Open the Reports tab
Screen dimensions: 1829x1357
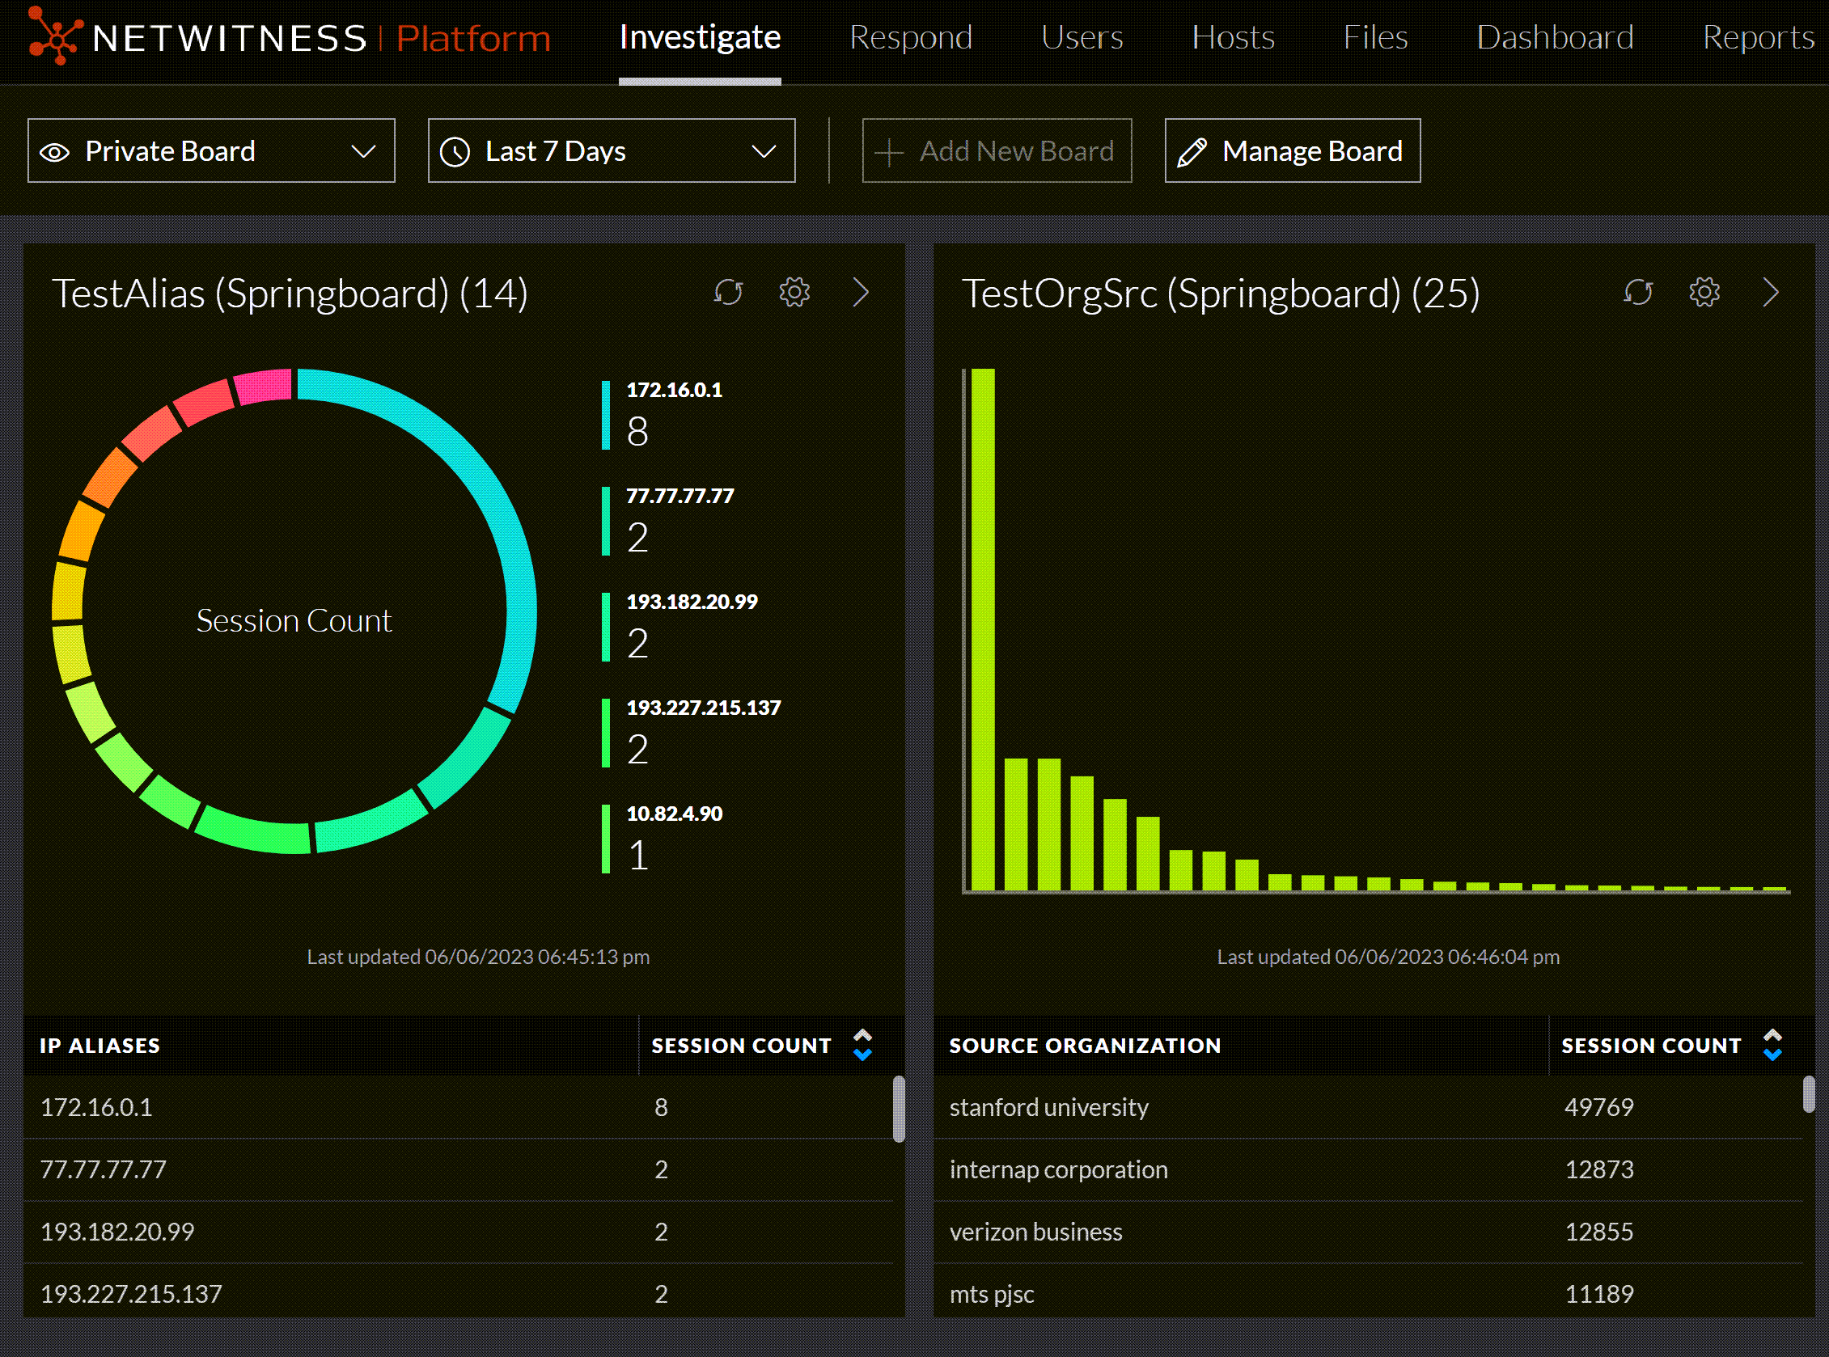tap(1759, 38)
